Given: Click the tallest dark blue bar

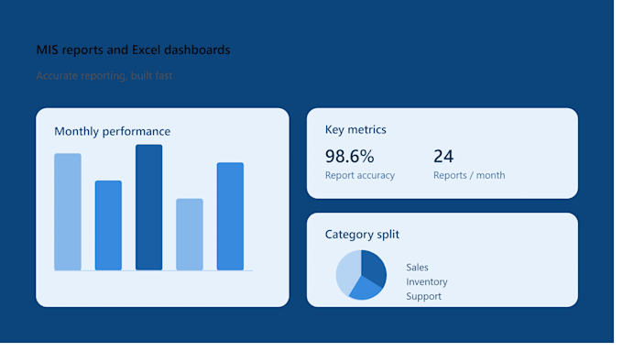Looking at the screenshot, I should click(x=149, y=207).
